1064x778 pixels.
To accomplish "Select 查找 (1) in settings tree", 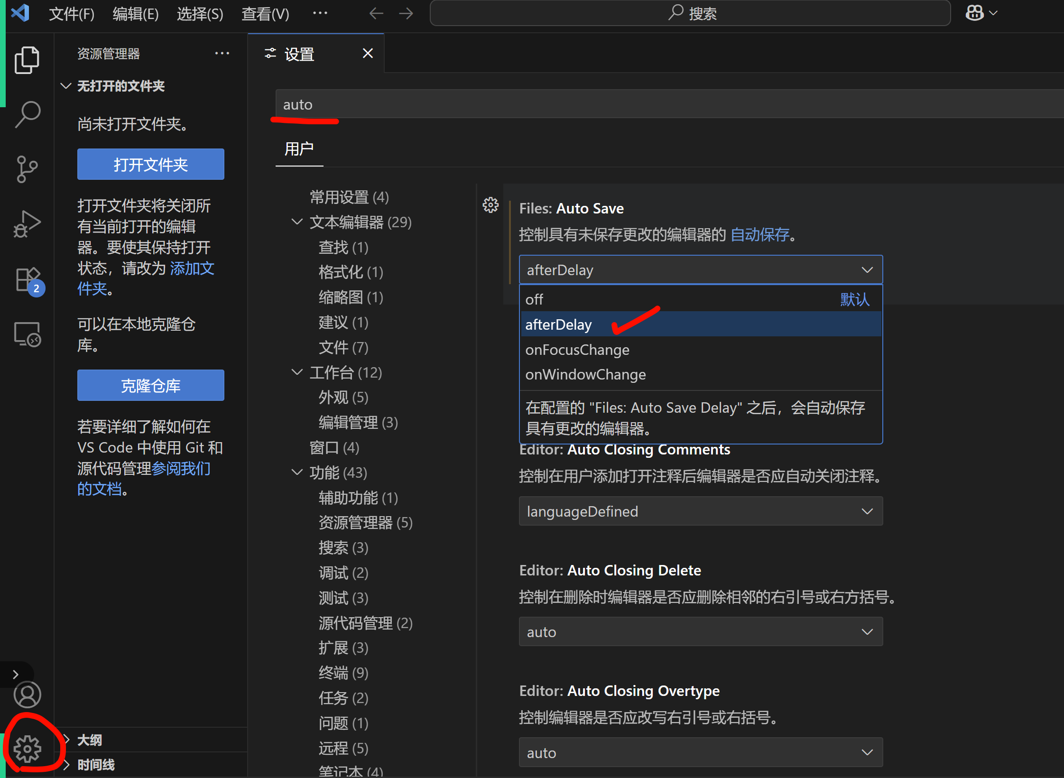I will (343, 247).
